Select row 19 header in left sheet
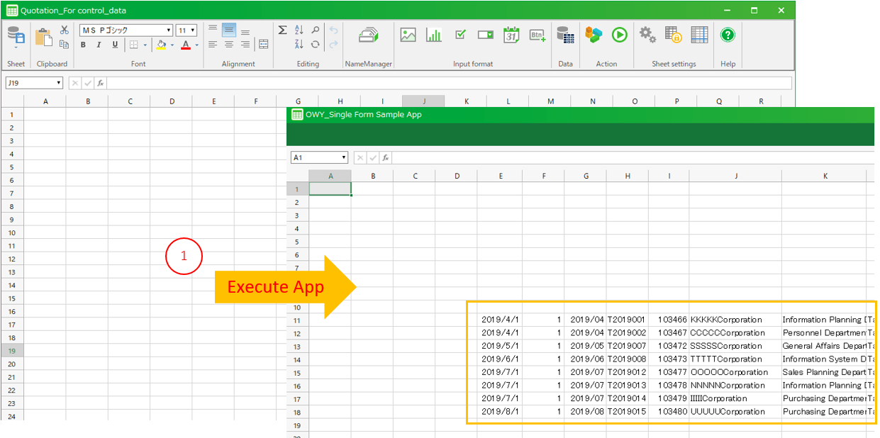The height and width of the screenshot is (438, 880). pos(12,351)
